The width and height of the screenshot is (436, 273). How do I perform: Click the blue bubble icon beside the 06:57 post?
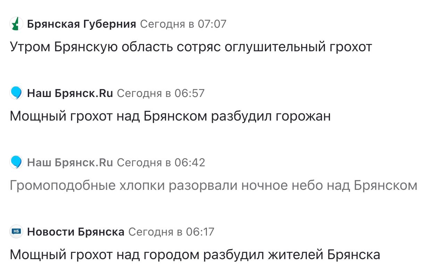coord(16,93)
